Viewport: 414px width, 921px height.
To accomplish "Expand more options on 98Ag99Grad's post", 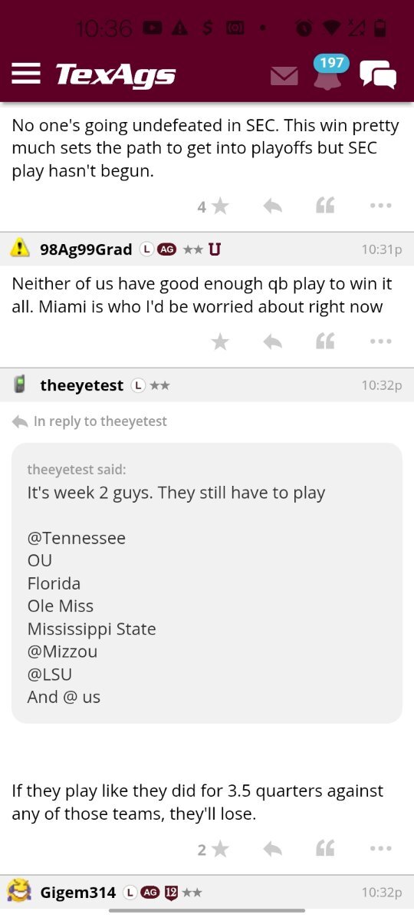I will [380, 342].
